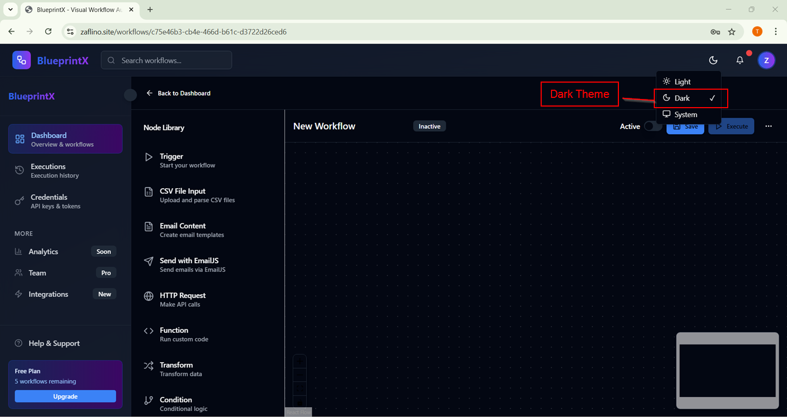Click the Chrome profile avatar T
Screen dimensions: 787x417
(757, 32)
